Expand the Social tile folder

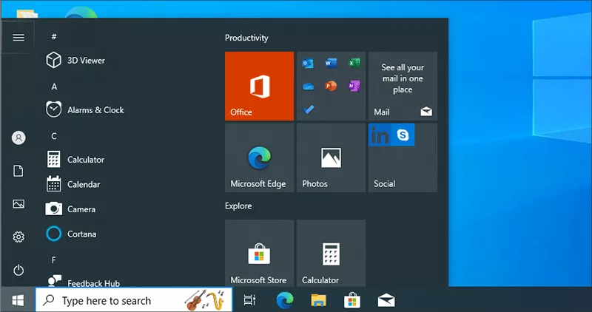pos(403,157)
